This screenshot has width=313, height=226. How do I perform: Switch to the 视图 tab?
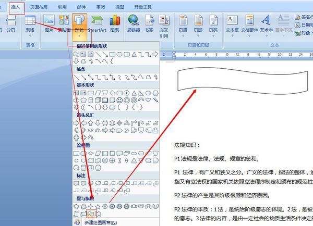pyautogui.click(x=119, y=7)
